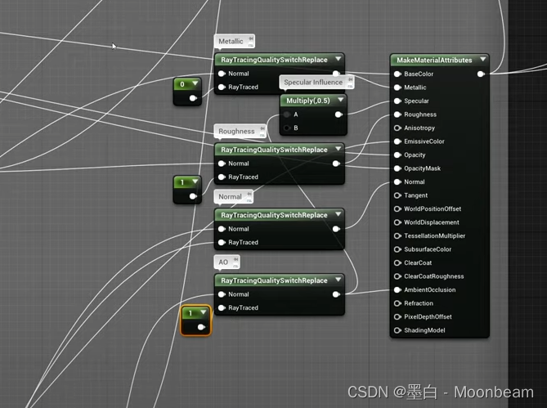This screenshot has height=408, width=547.
Task: Click the AmbientOcclusion input pin
Action: tap(397, 289)
